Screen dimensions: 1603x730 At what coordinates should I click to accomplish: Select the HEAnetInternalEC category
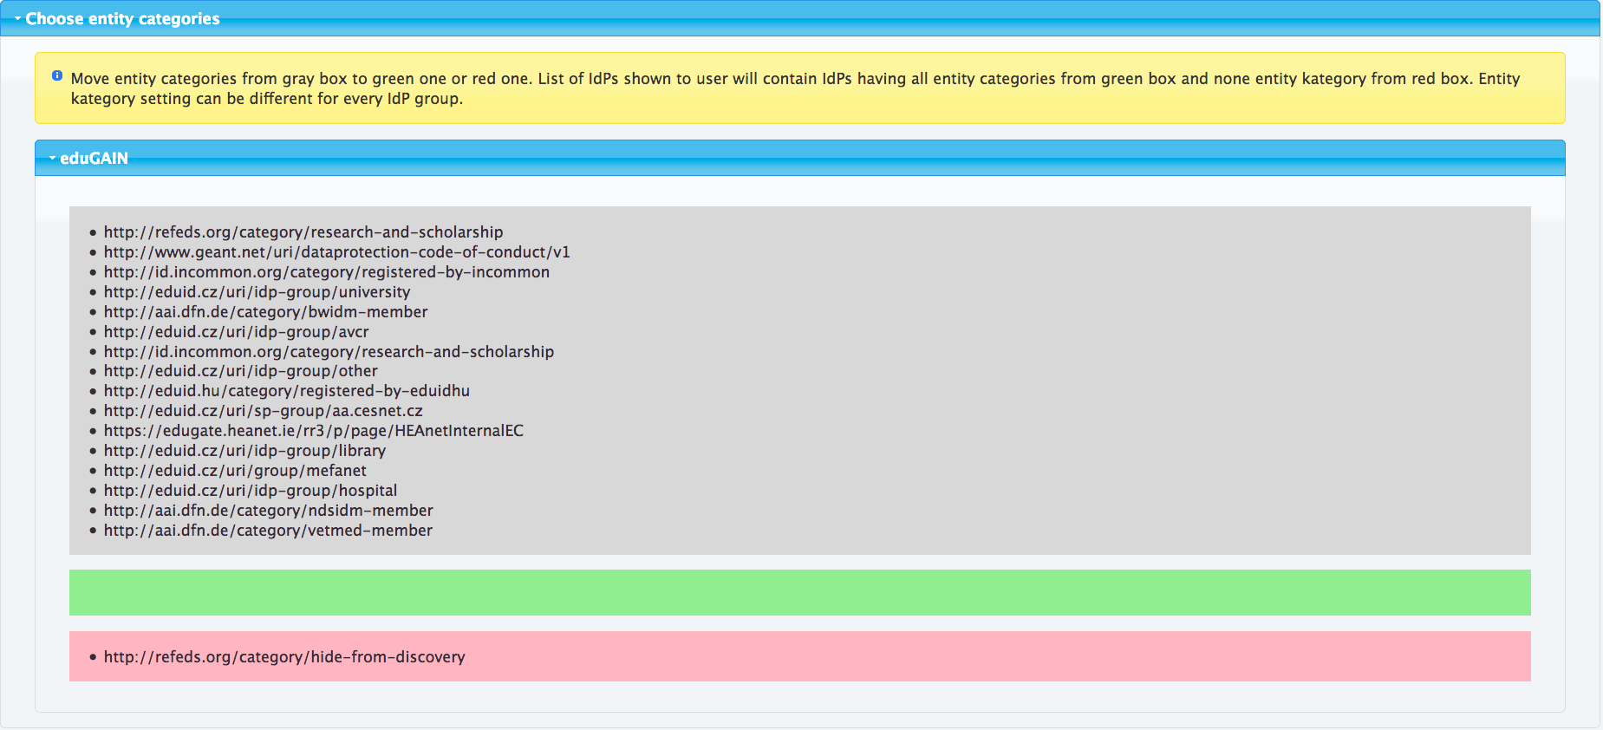pos(313,431)
